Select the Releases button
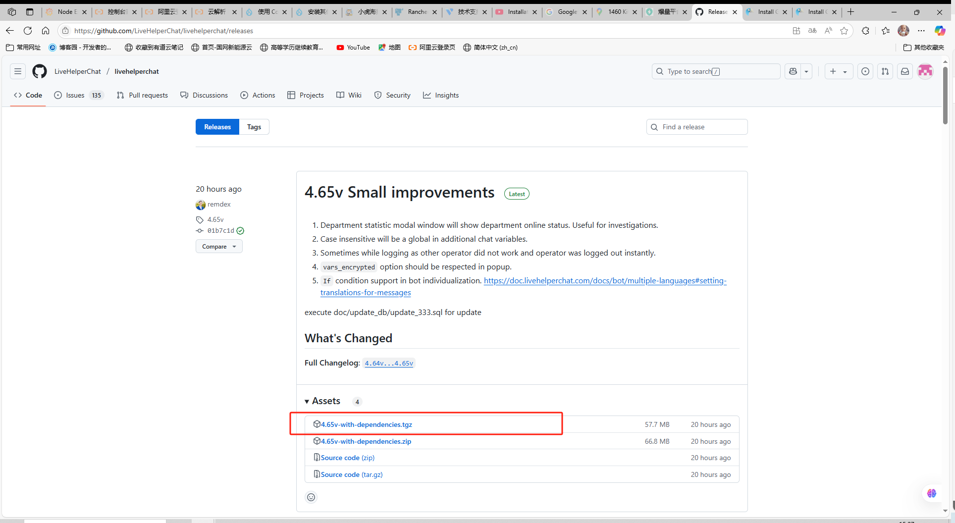 217,127
